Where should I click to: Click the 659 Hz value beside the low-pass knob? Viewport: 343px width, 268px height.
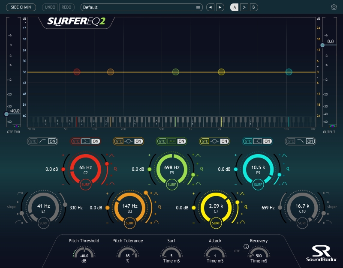click(x=268, y=208)
